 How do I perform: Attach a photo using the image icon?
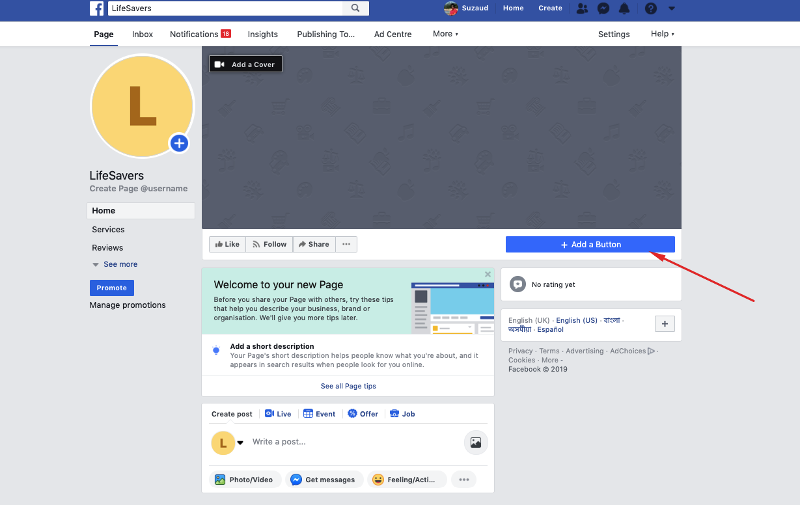point(476,442)
